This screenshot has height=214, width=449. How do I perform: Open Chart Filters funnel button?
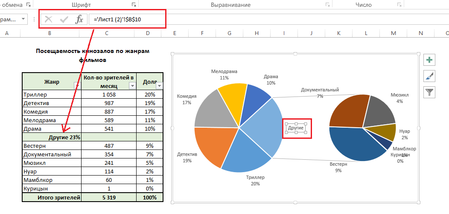tap(429, 92)
